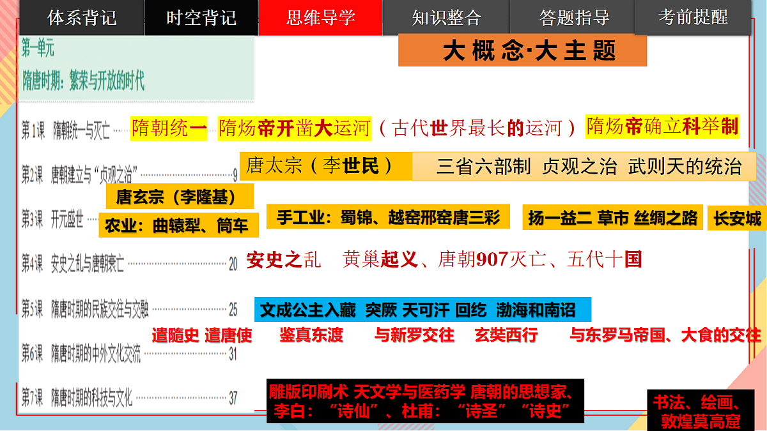Select contents row 第3课 开元盛世
This screenshot has width=767, height=431.
click(59, 220)
